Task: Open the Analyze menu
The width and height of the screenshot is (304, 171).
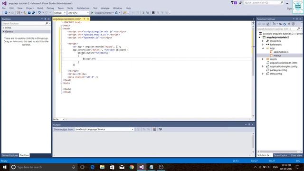Action: tap(105, 8)
